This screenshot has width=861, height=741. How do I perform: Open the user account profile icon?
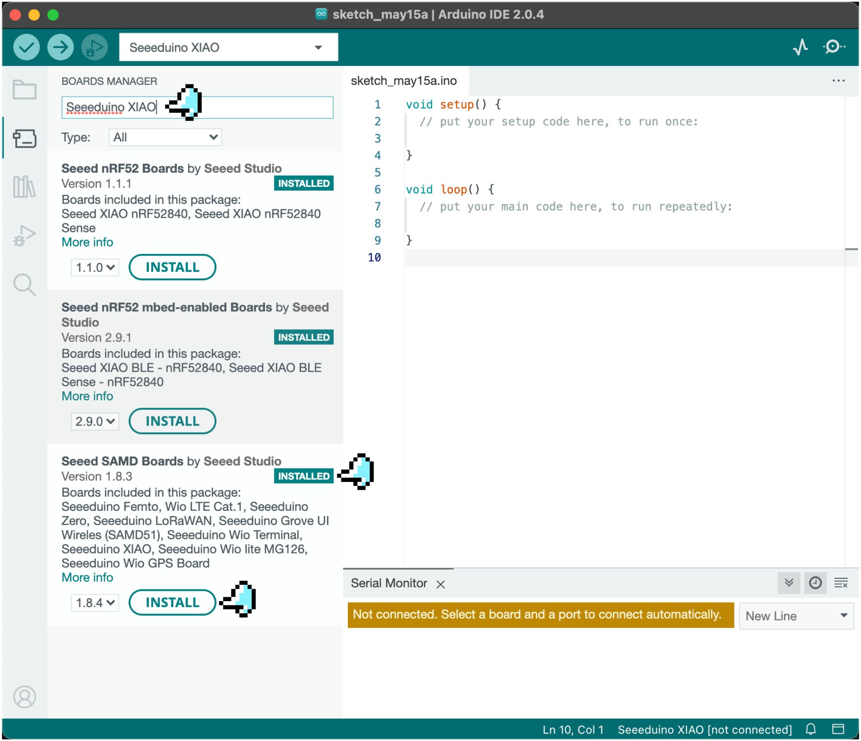click(25, 697)
